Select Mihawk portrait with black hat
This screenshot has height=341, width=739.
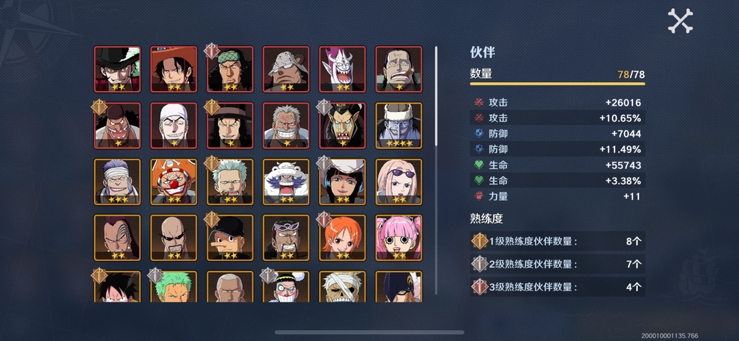pos(118,69)
